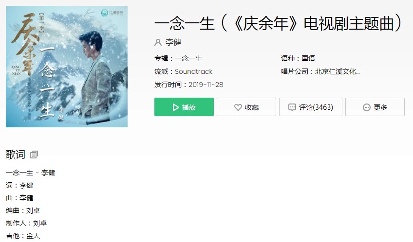Click the release date 2019-11-28
The height and width of the screenshot is (242, 413).
point(206,85)
